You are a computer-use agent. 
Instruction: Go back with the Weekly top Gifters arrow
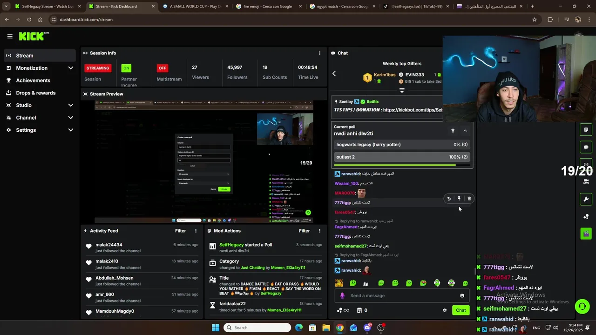pyautogui.click(x=334, y=74)
